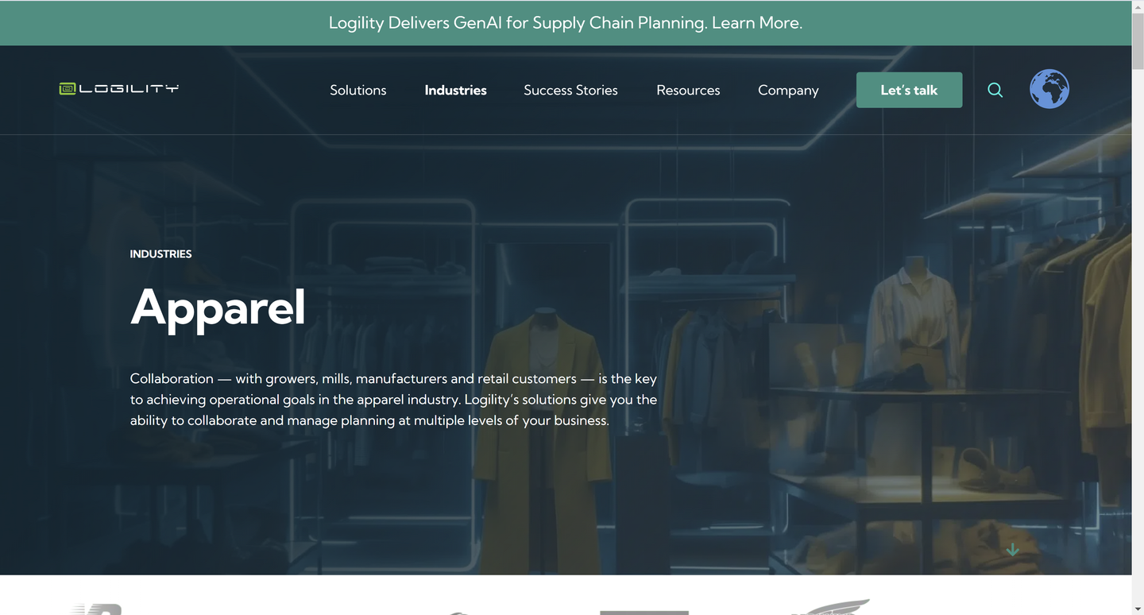The height and width of the screenshot is (615, 1144).
Task: Click the New Balance customer logo
Action: pos(95,609)
